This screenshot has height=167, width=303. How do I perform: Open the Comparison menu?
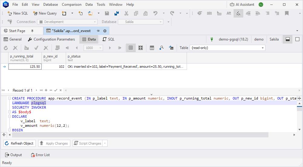tap(72, 5)
